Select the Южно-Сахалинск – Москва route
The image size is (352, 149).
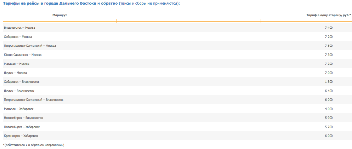23,55
